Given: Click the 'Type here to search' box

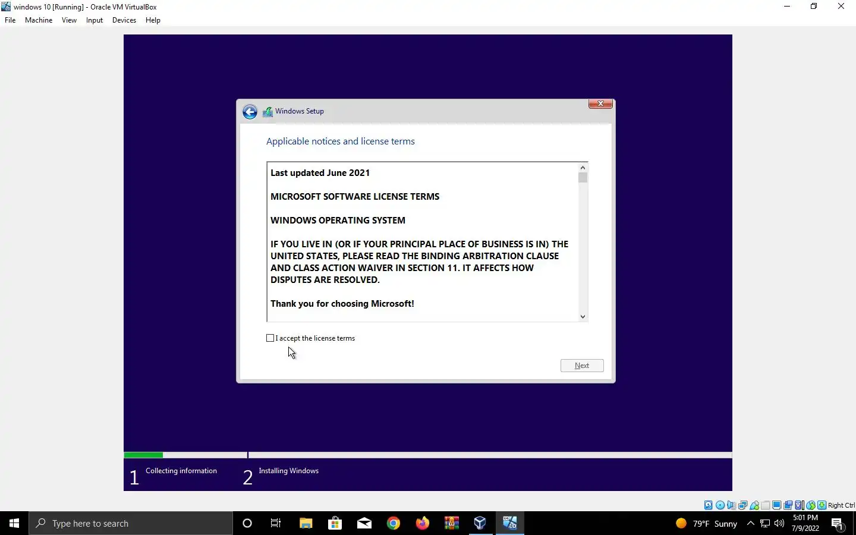Looking at the screenshot, I should (131, 523).
